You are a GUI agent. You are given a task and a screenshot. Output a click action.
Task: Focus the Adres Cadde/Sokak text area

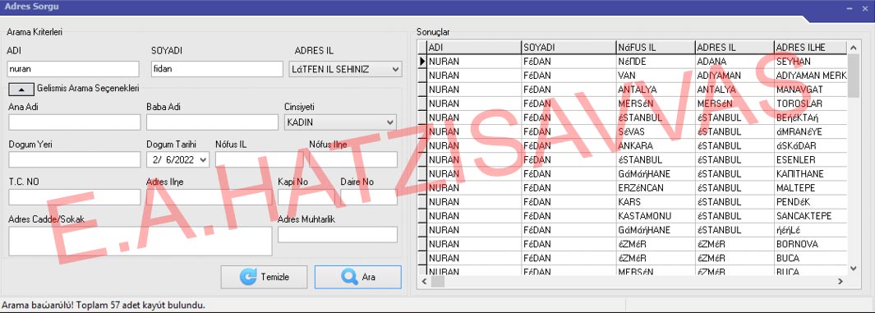click(140, 241)
